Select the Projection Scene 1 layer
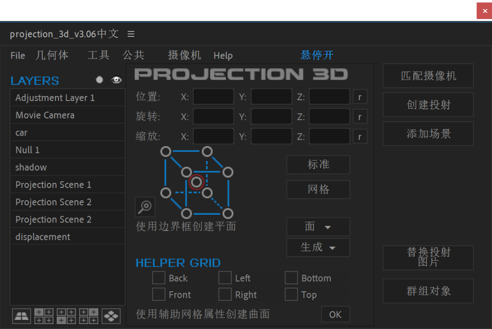Image resolution: width=492 pixels, height=329 pixels. tap(67, 185)
